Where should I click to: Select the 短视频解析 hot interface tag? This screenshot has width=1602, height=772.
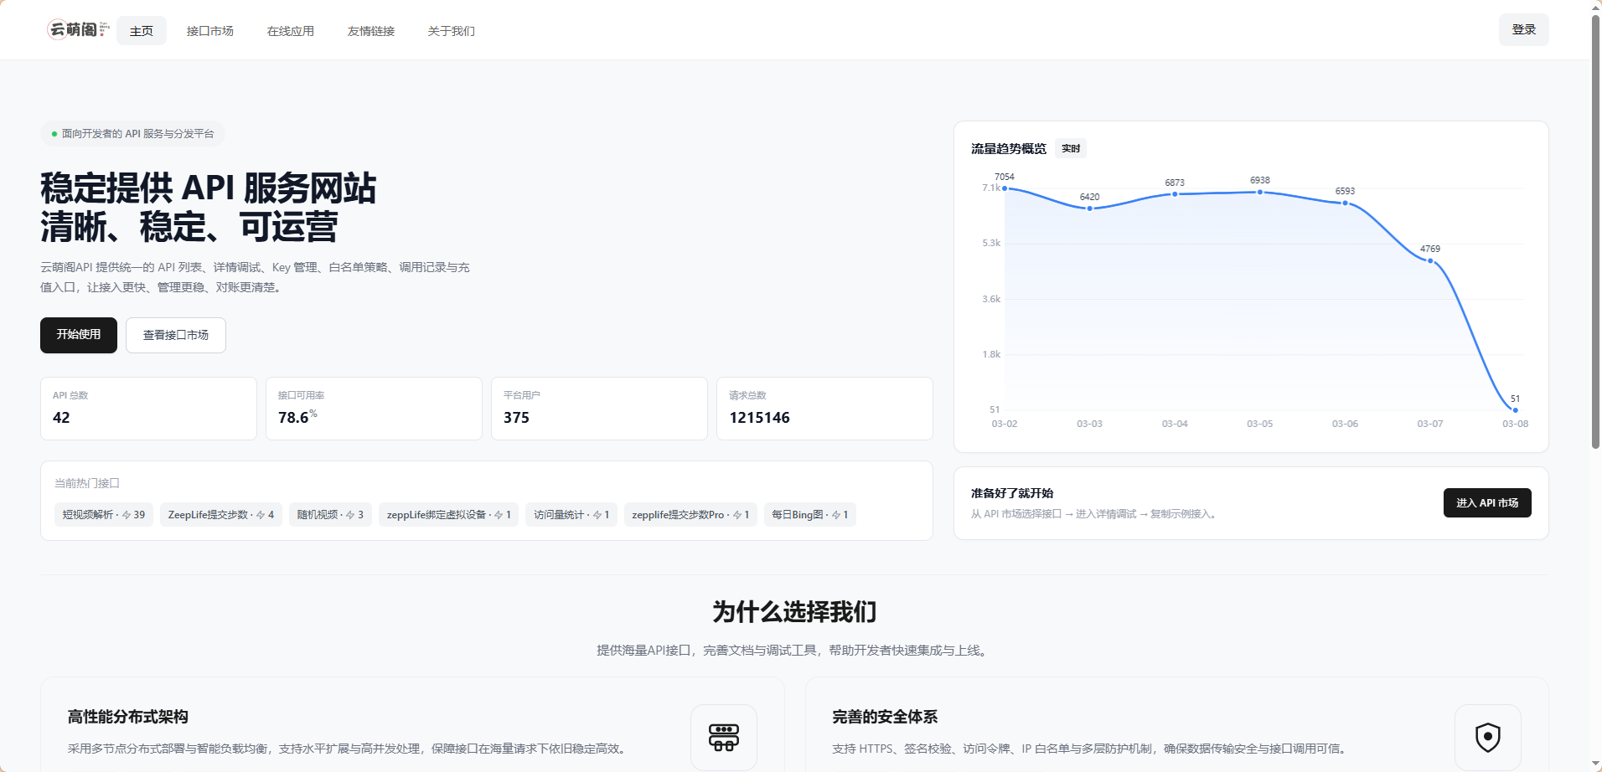click(104, 515)
